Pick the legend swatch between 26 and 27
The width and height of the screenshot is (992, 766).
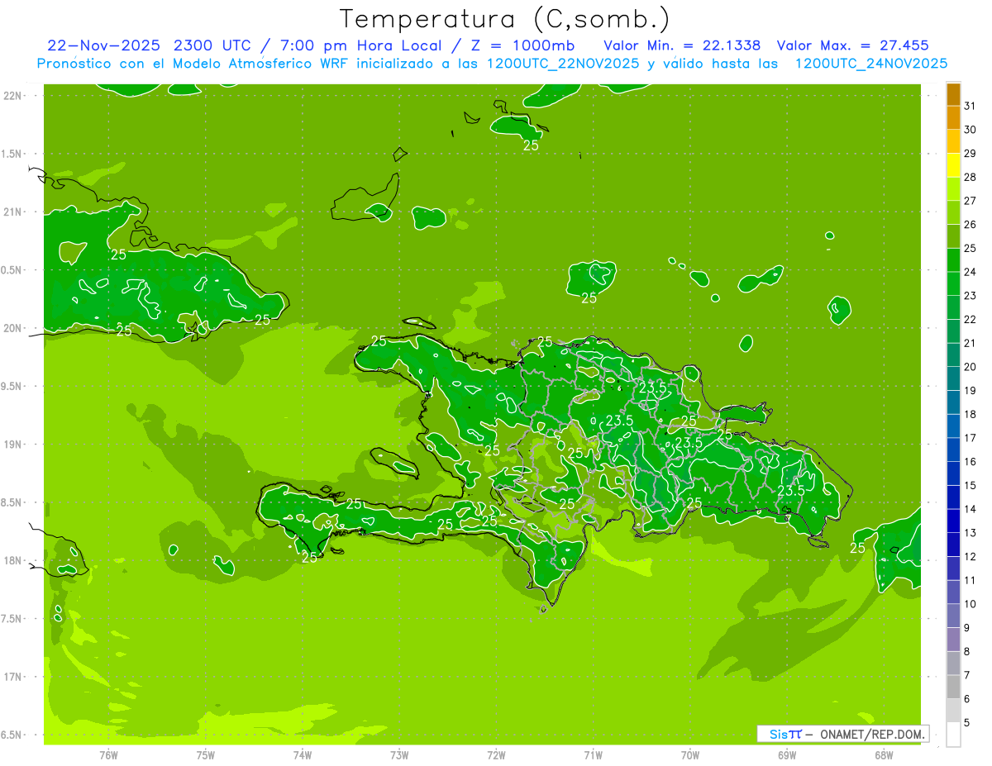tap(953, 213)
